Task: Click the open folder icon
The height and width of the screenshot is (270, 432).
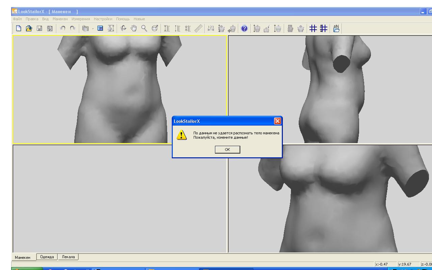Action: pos(29,29)
